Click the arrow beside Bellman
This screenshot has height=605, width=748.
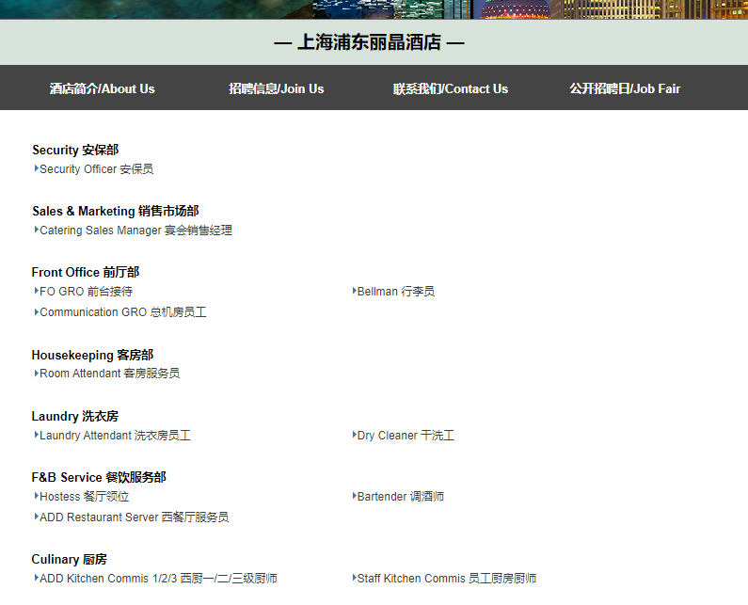tap(355, 291)
